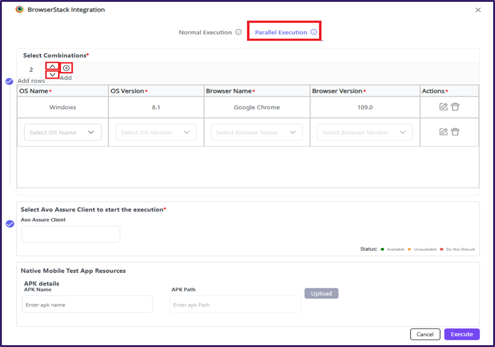Screen dimensions: 495x347
Task: Decrease row count with down arrow
Action: pyautogui.click(x=52, y=75)
